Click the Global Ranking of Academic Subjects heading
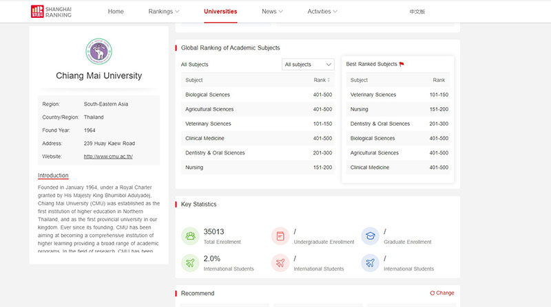This screenshot has height=307, width=551. click(x=231, y=47)
